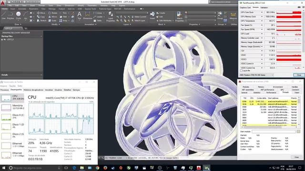Click the Match Properties tool
The image size is (305, 171).
179,17
